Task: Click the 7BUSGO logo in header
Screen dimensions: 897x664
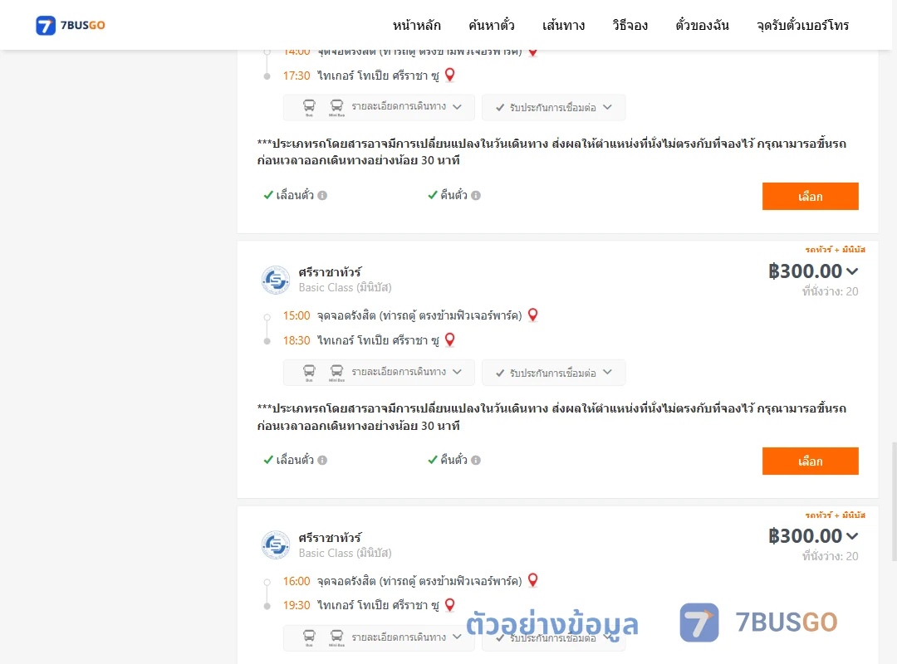Action: pos(71,25)
